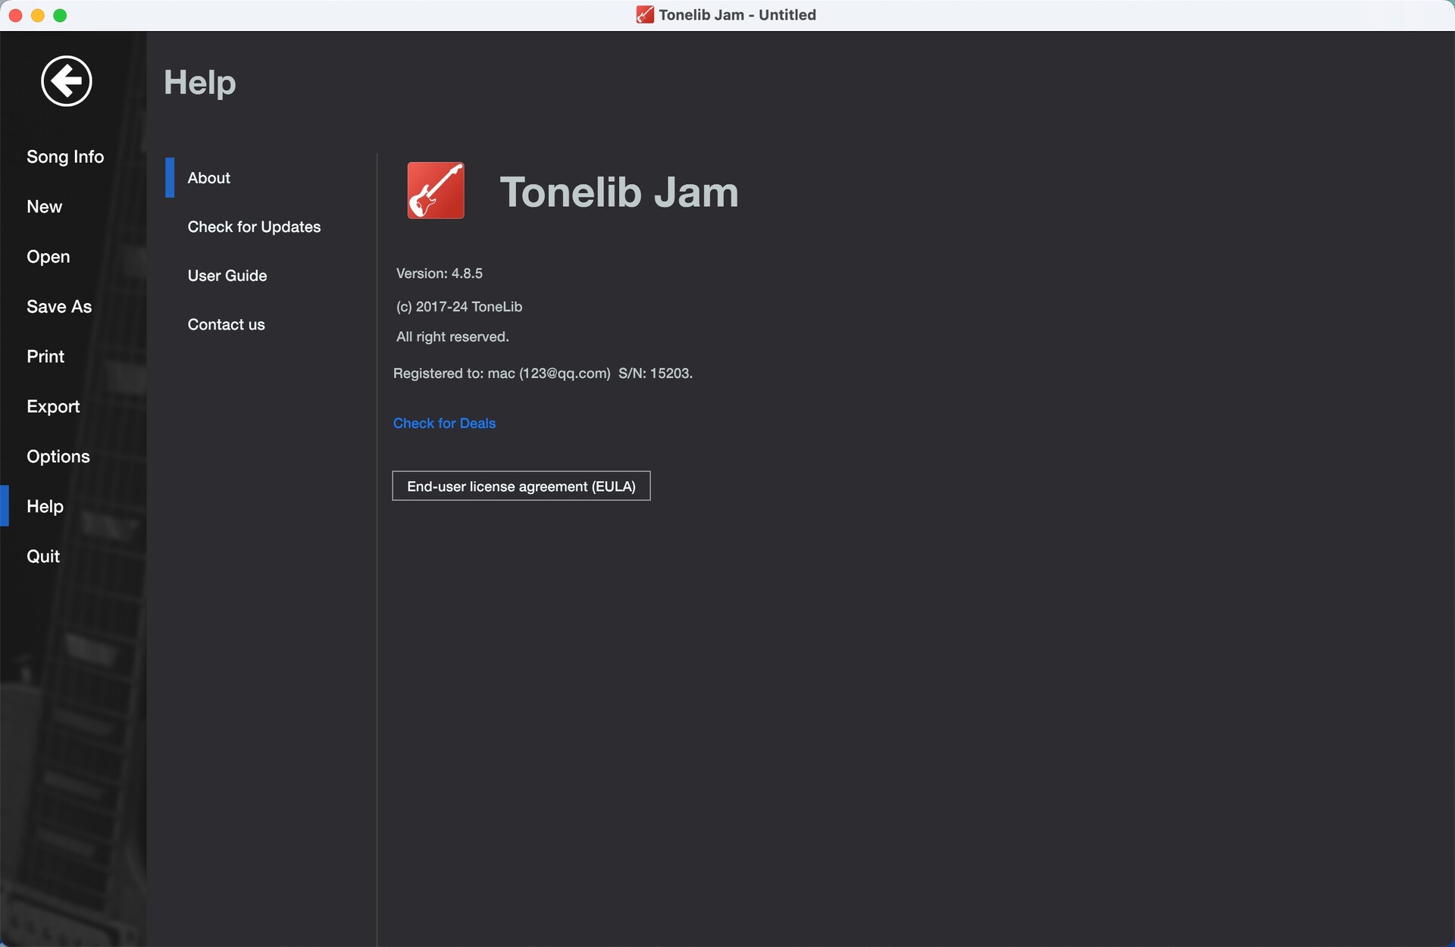Select Help in the sidebar

[45, 507]
